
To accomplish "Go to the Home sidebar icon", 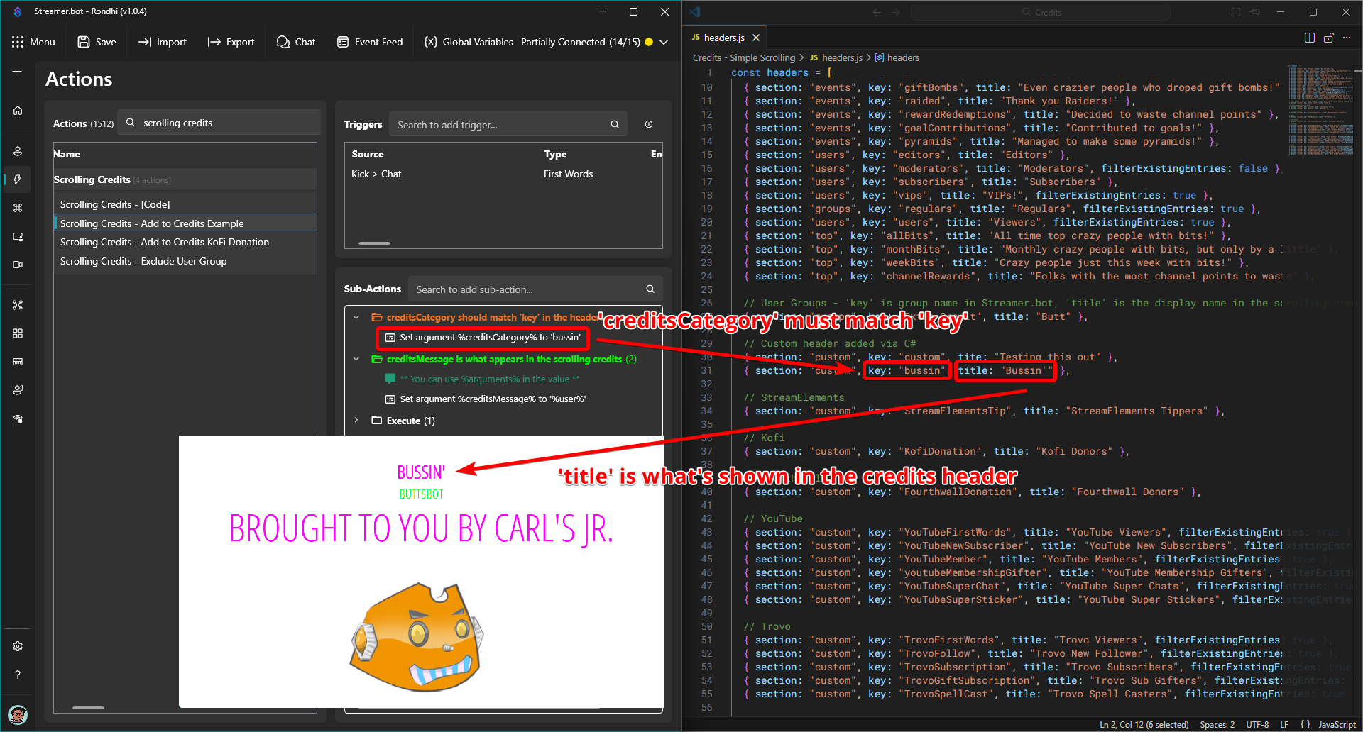I will coord(18,110).
